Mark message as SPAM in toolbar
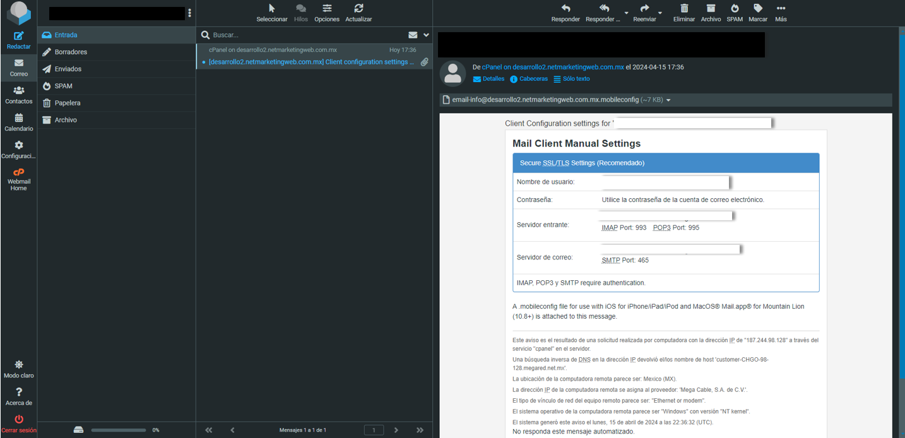The width and height of the screenshot is (905, 438). click(735, 9)
